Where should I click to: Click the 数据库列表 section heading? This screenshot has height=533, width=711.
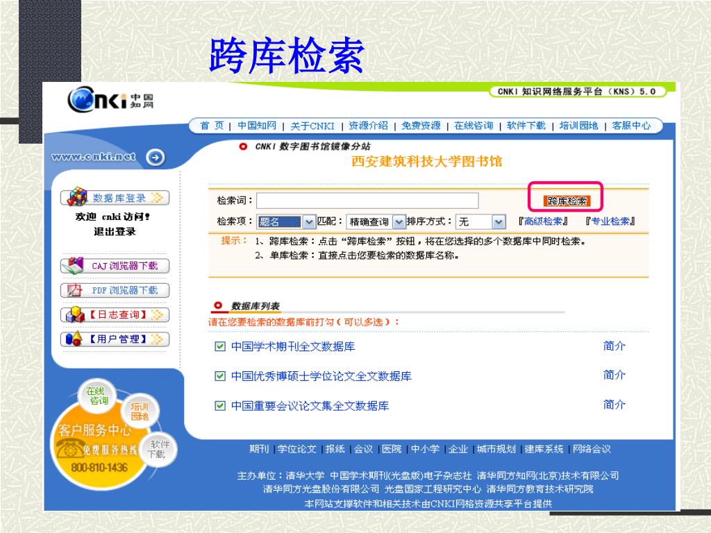click(256, 306)
